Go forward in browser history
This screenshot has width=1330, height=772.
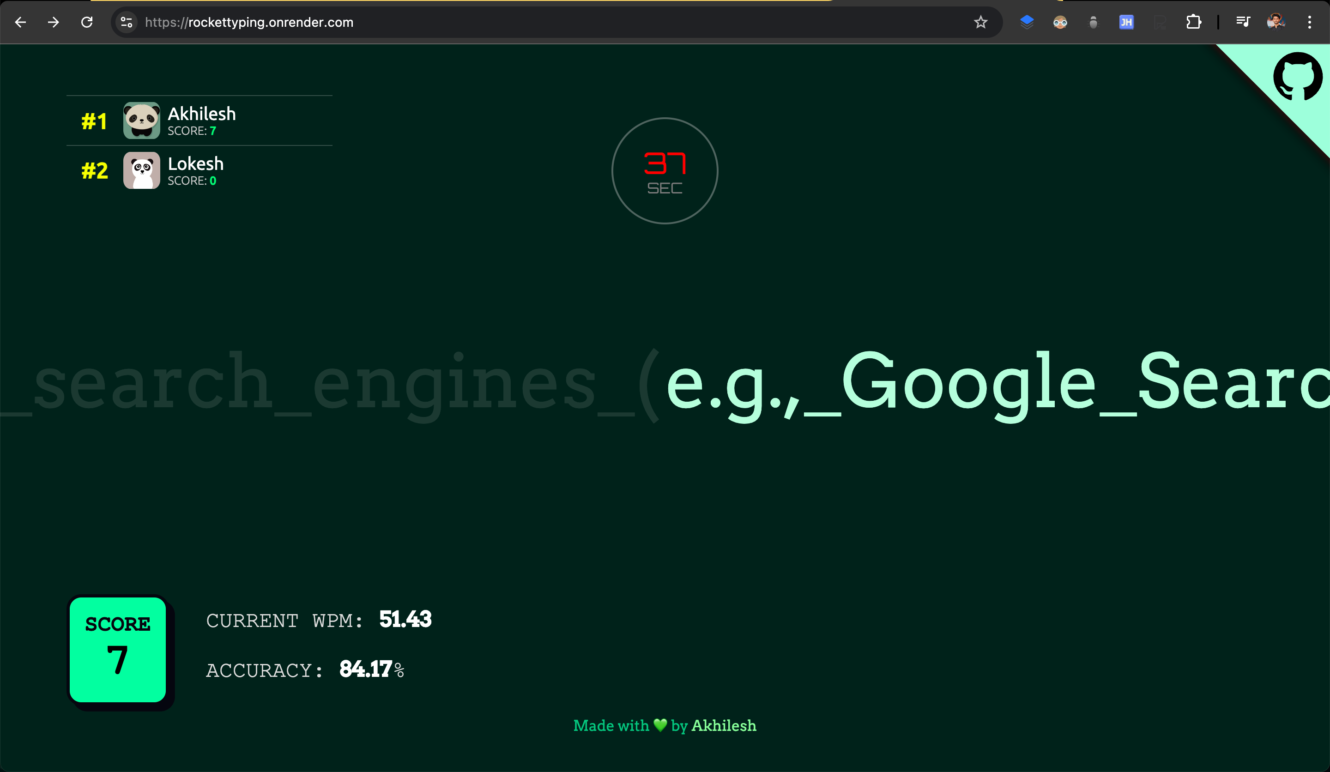click(x=53, y=22)
